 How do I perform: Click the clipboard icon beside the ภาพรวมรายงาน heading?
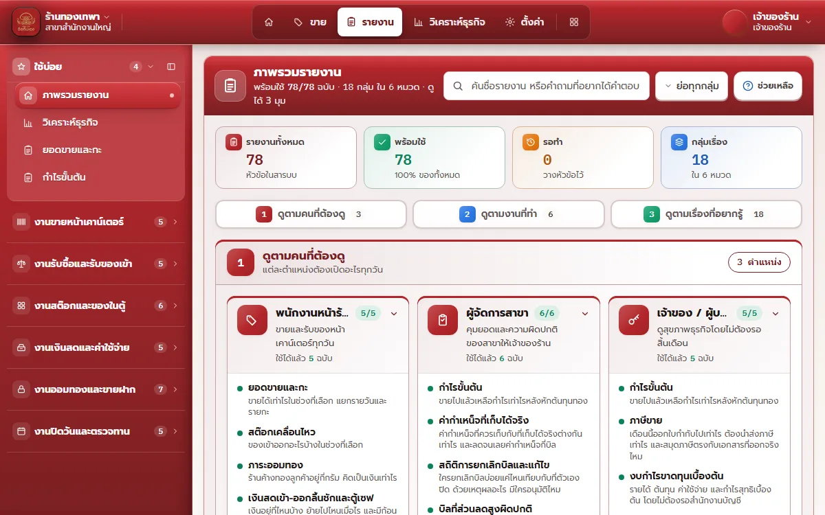click(230, 86)
